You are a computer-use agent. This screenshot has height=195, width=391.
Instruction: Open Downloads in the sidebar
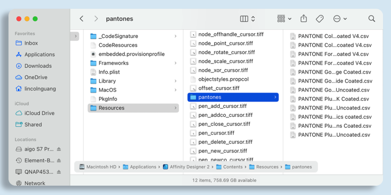[38, 66]
